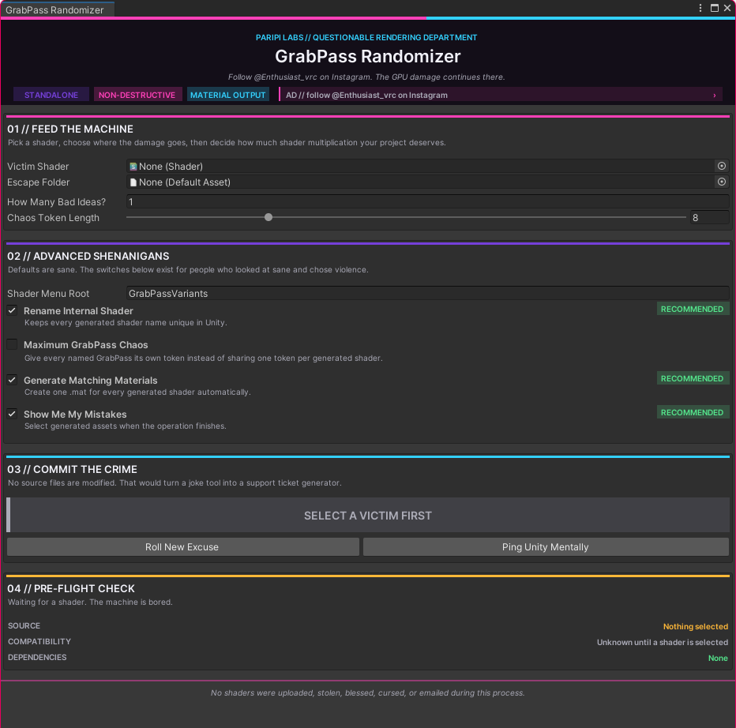The image size is (736, 728).
Task: Open the window kebab options menu
Action: (700, 8)
